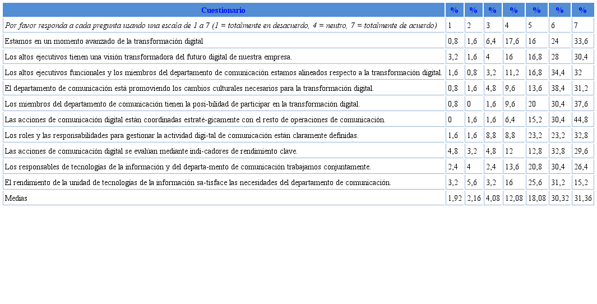Click the Medias row label
597x304 pixels.
coord(16,198)
